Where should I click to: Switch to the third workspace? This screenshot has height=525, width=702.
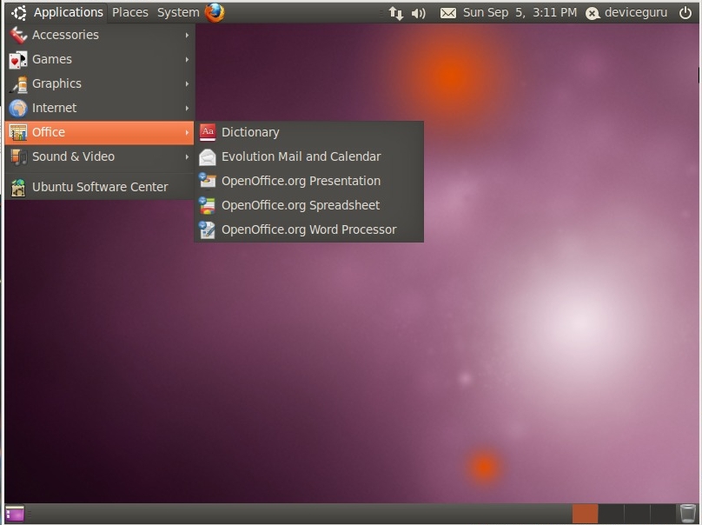tap(637, 514)
